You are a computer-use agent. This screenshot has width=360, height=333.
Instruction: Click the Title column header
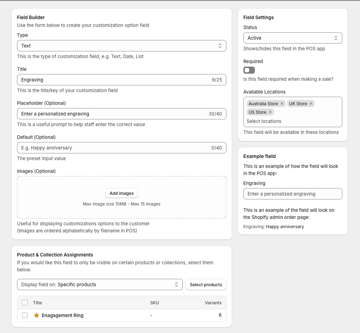37,303
